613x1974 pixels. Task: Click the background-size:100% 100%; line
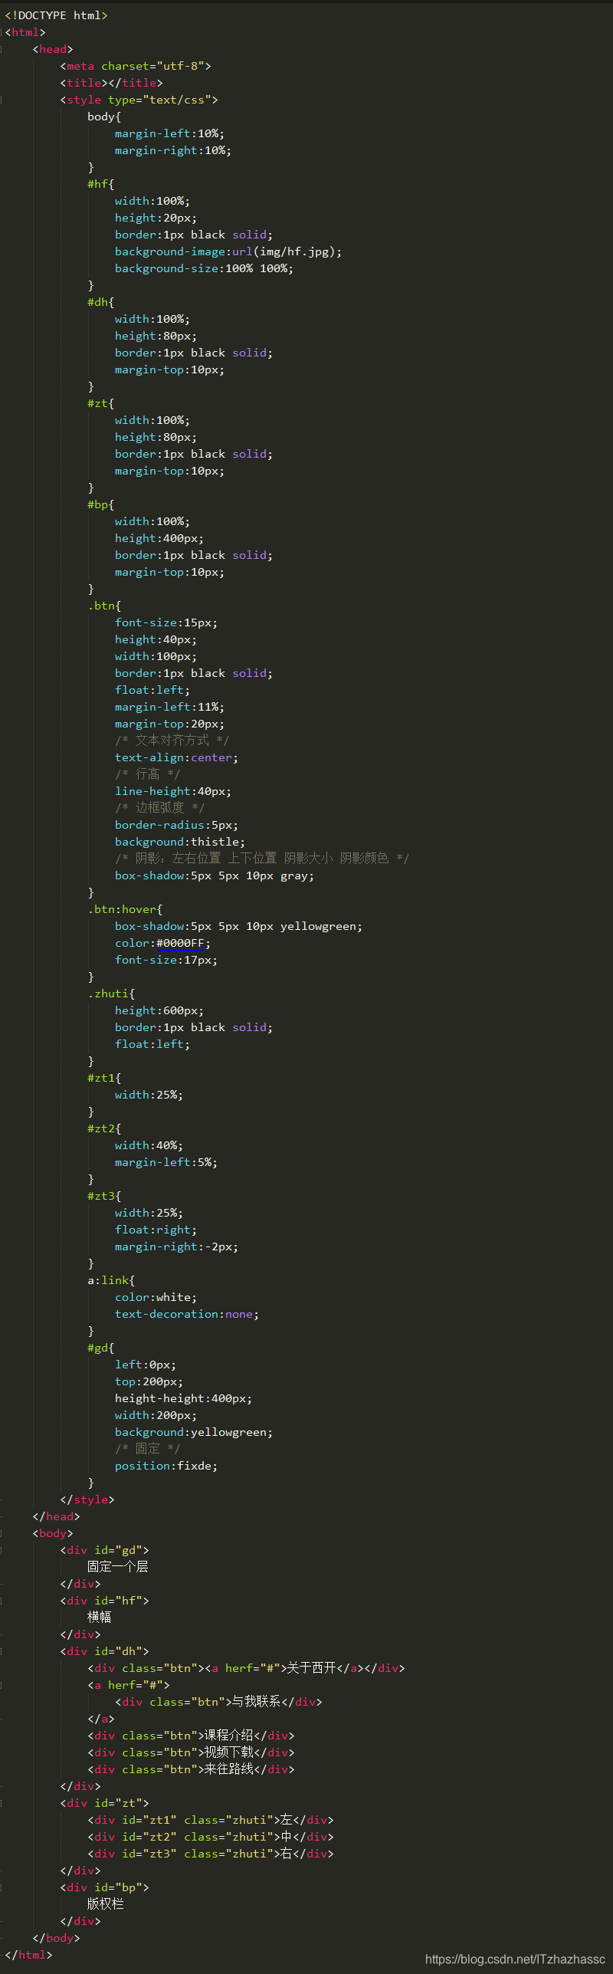tap(204, 268)
